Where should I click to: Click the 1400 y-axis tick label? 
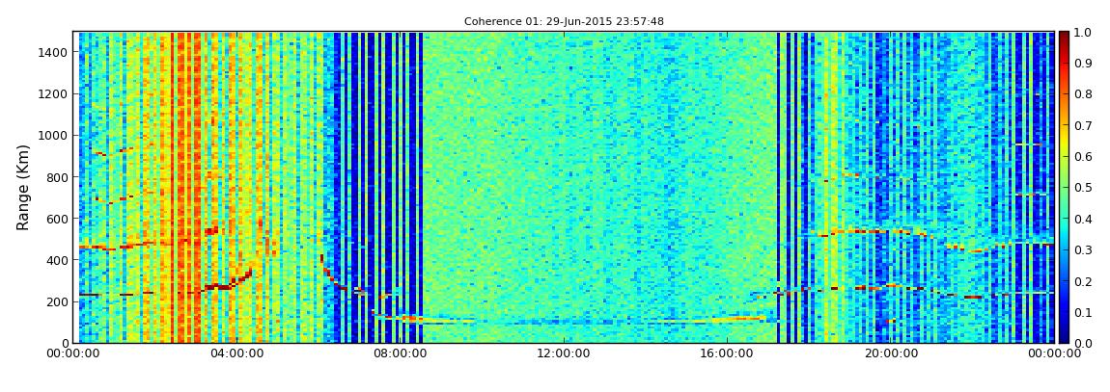coord(55,52)
